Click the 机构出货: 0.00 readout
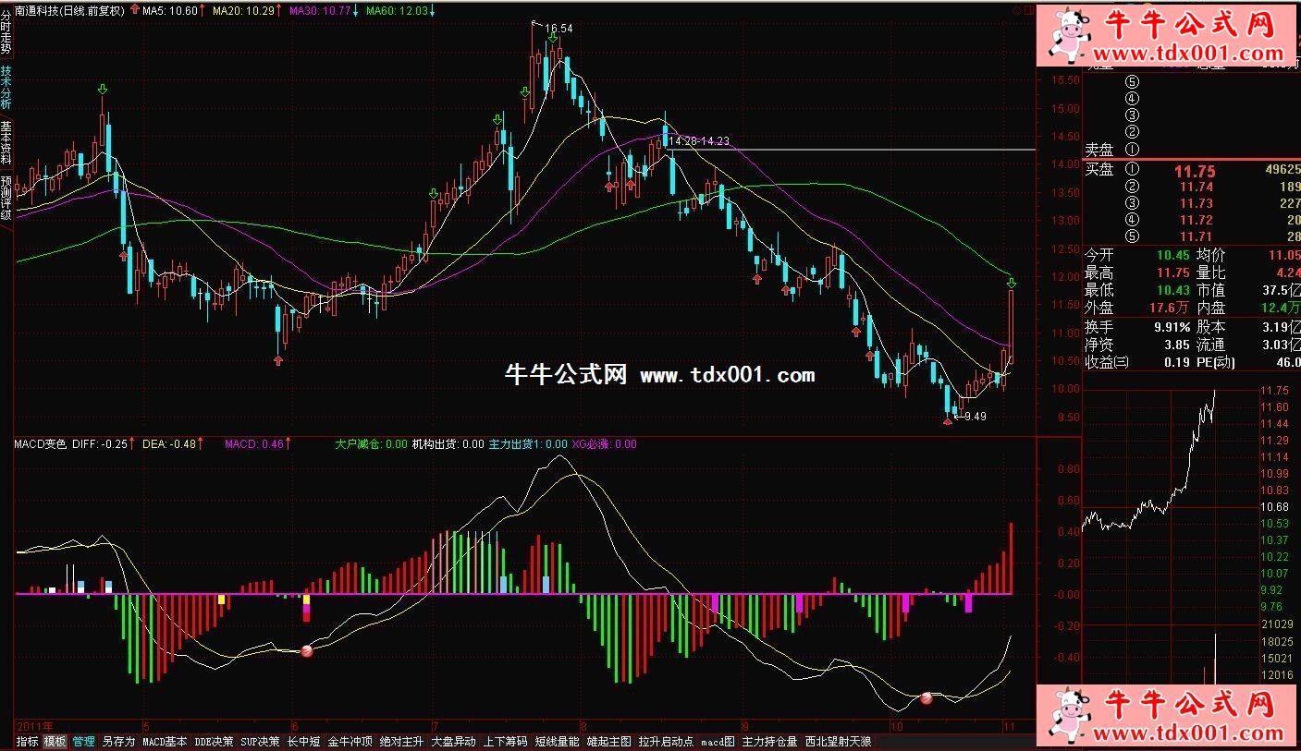The width and height of the screenshot is (1301, 751). pos(448,444)
